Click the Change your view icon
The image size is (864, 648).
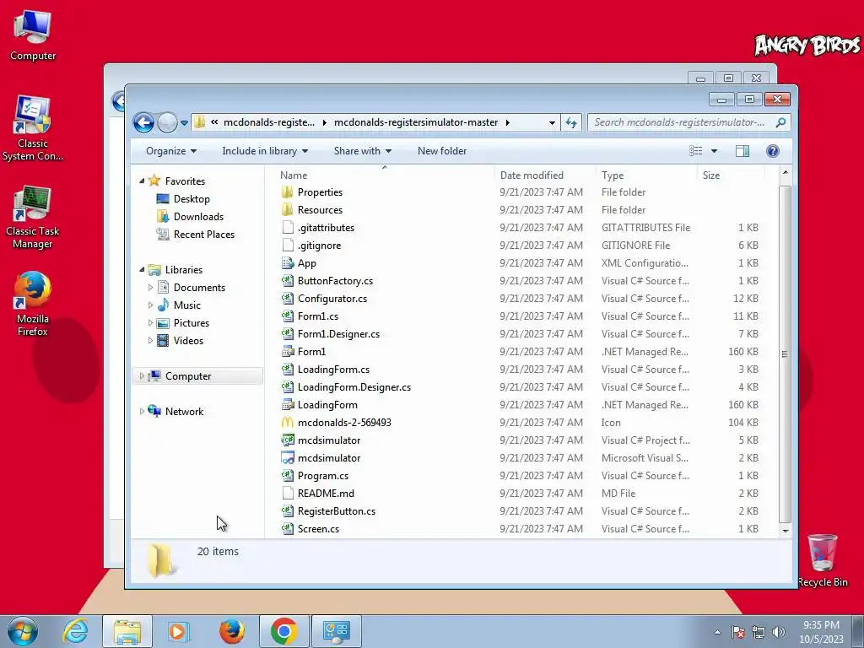click(696, 151)
